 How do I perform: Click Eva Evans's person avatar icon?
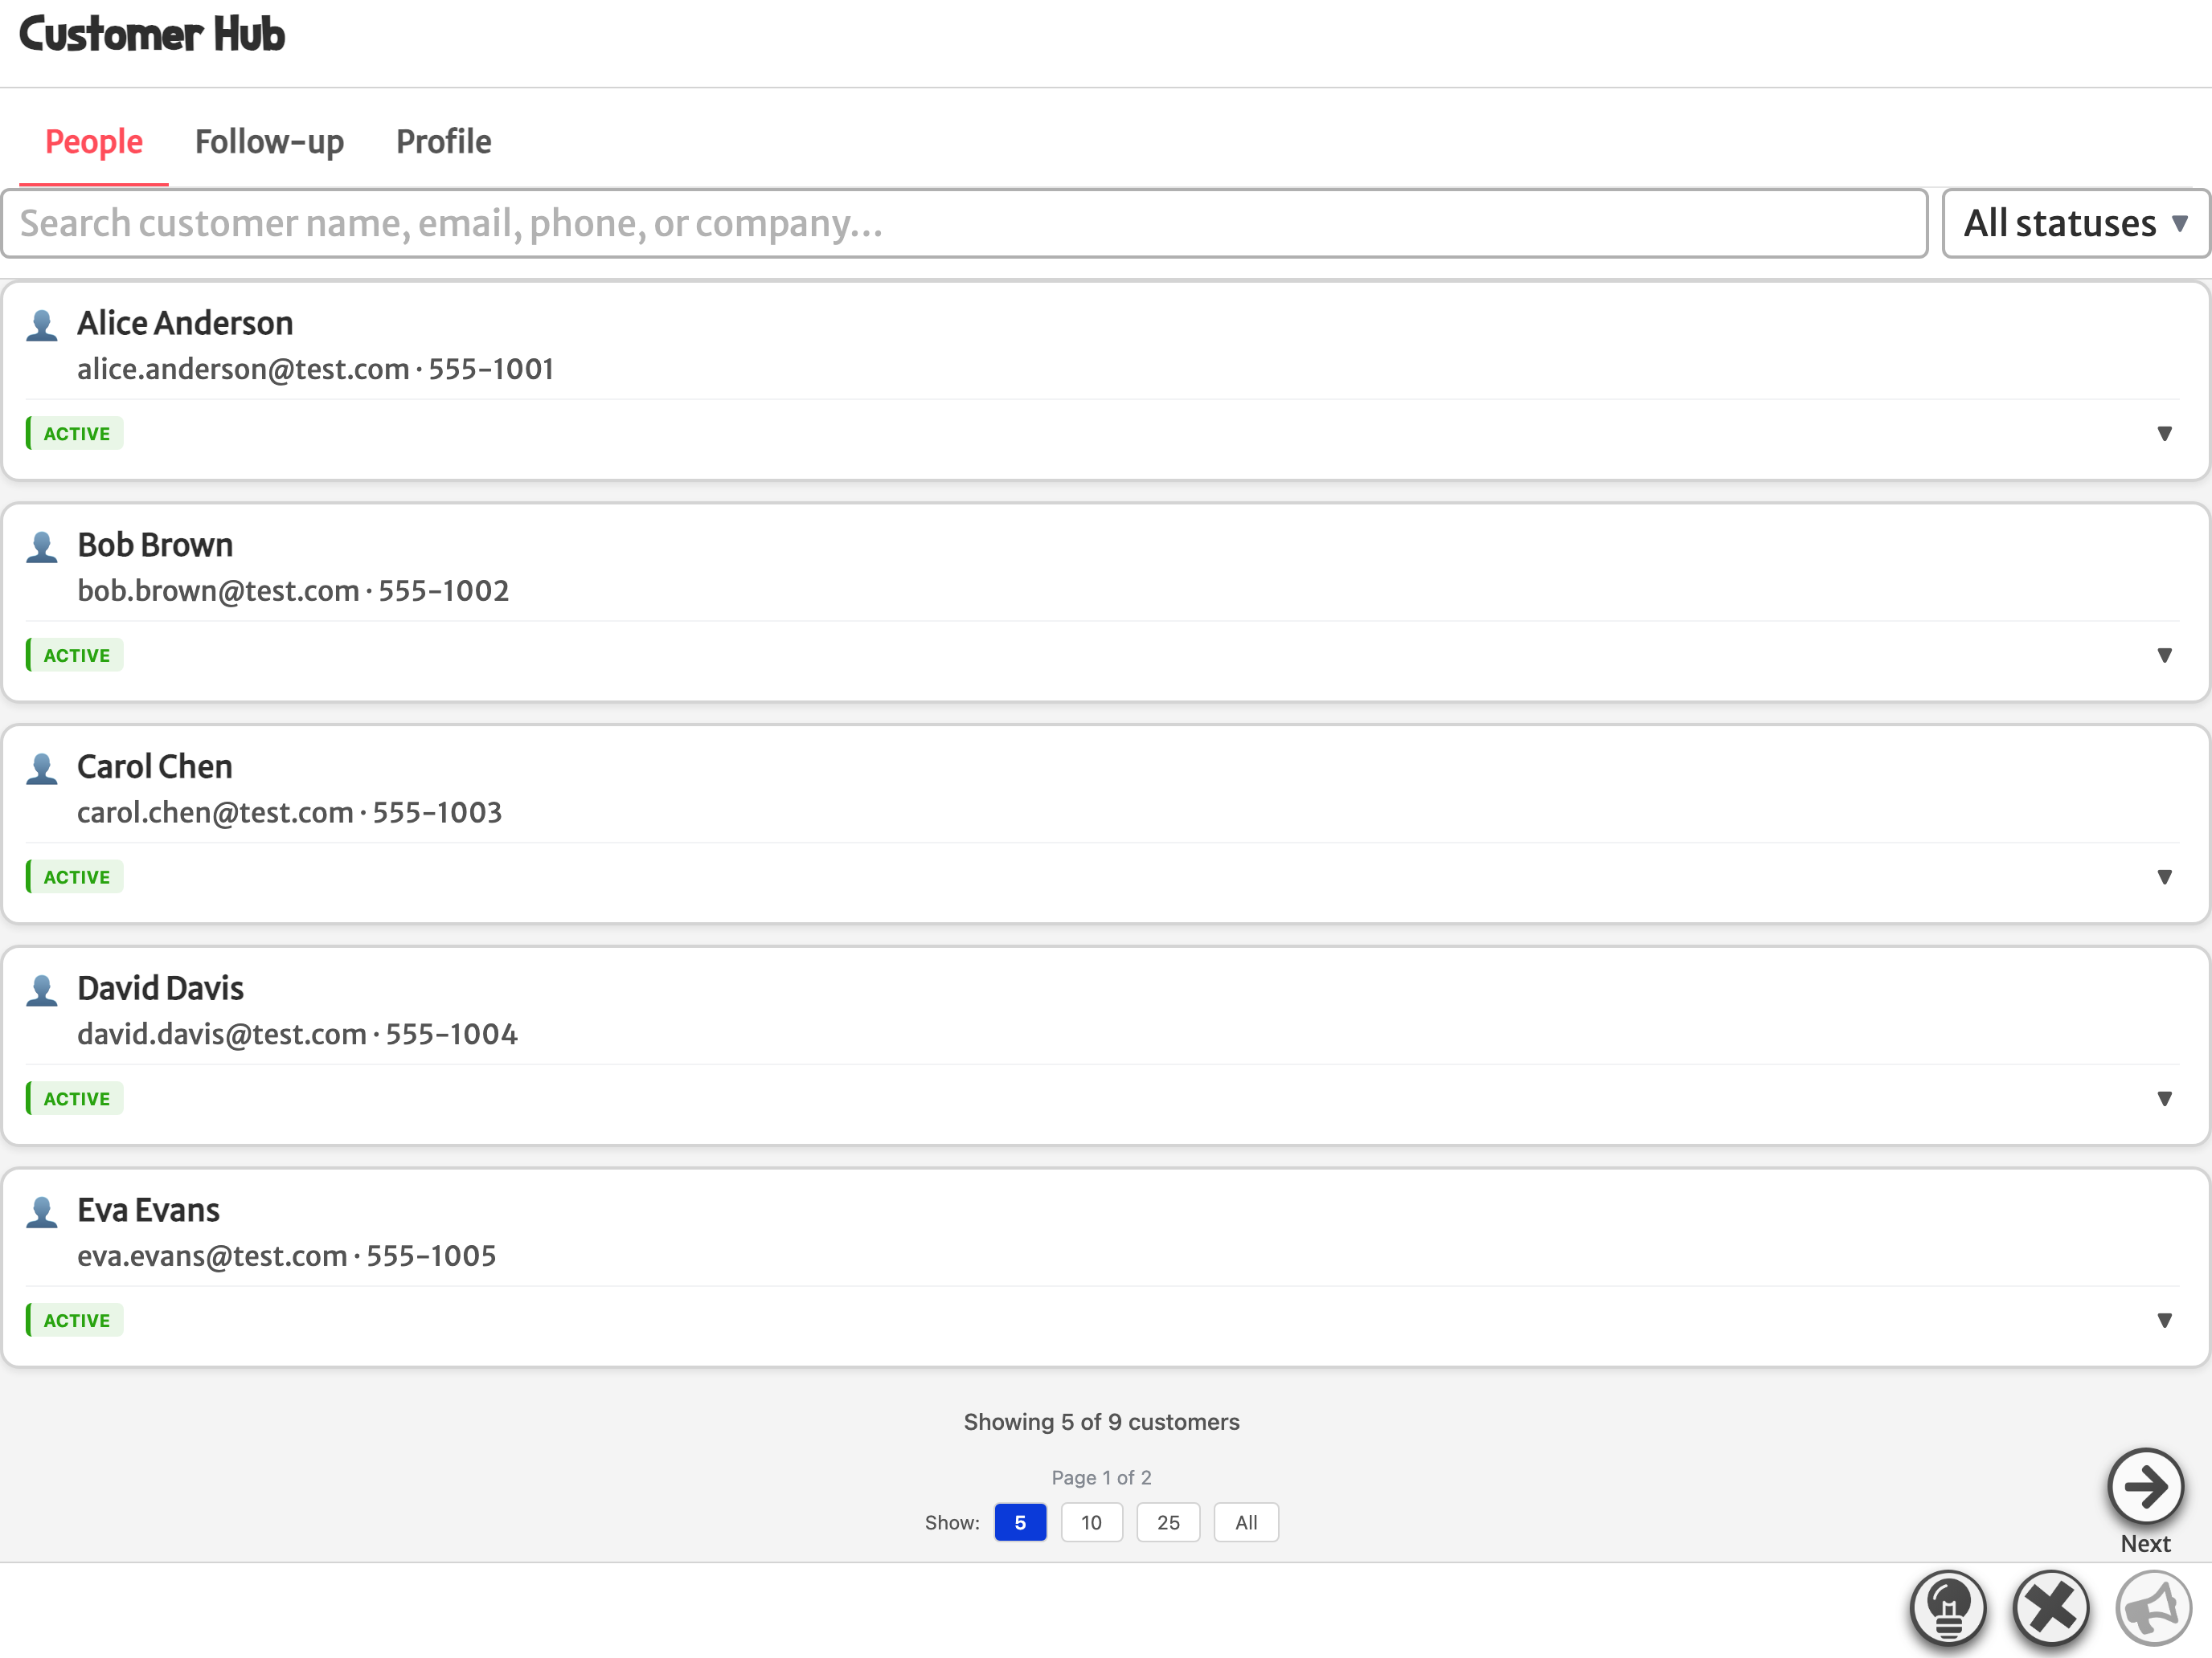[x=42, y=1213]
